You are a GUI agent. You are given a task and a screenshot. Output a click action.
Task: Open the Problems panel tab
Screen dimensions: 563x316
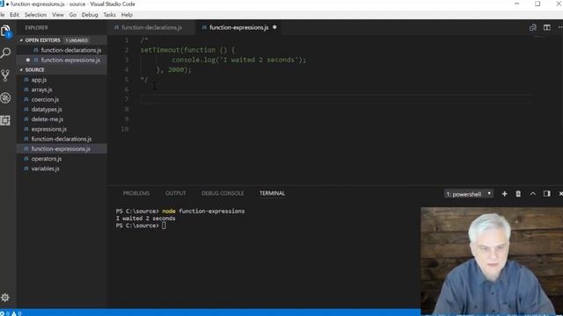(x=136, y=193)
